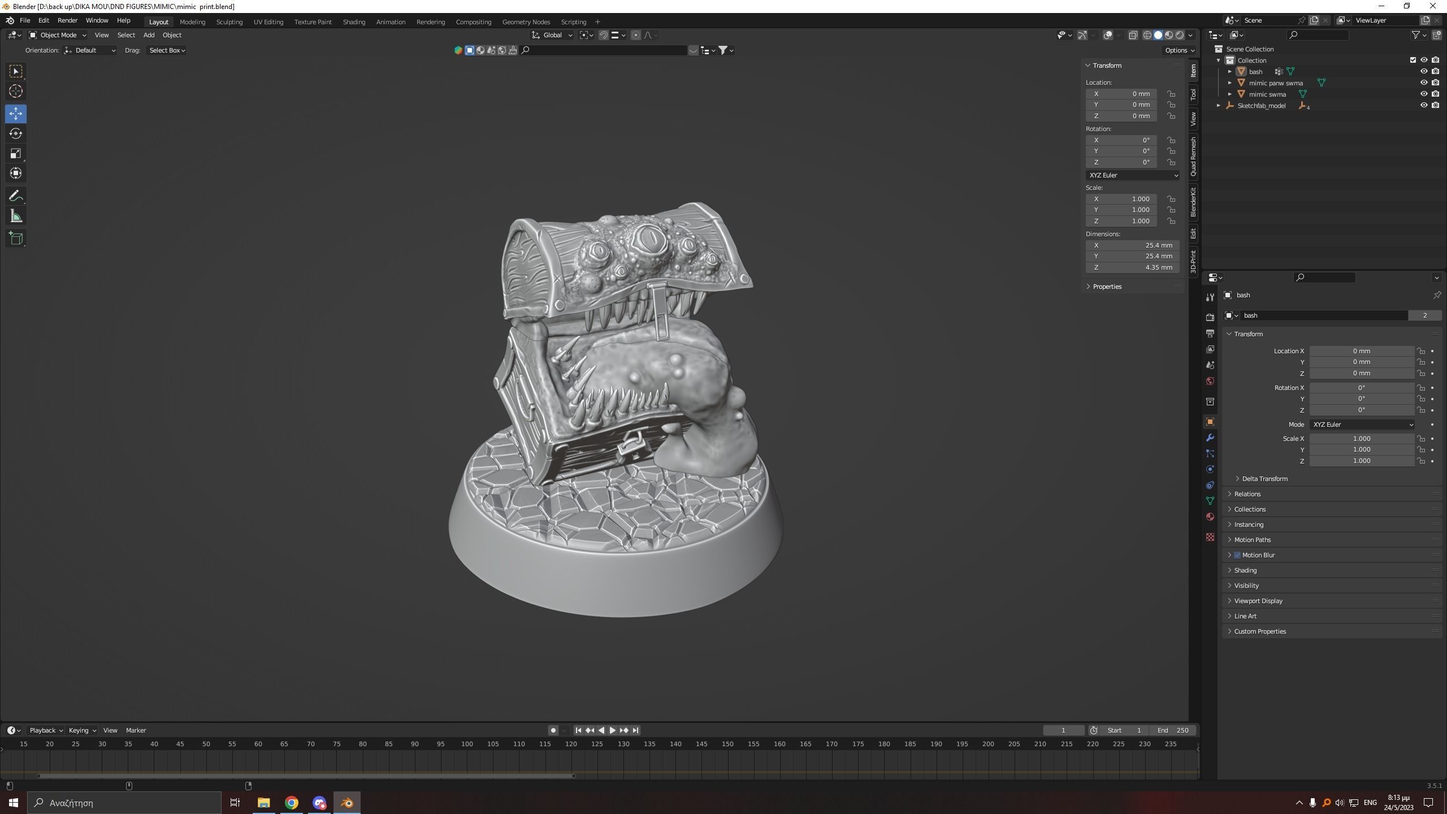Select the Transform tool
The width and height of the screenshot is (1447, 814).
[16, 173]
